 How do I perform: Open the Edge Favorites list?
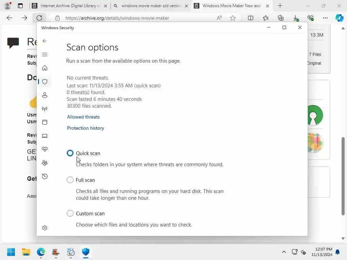tap(266, 18)
